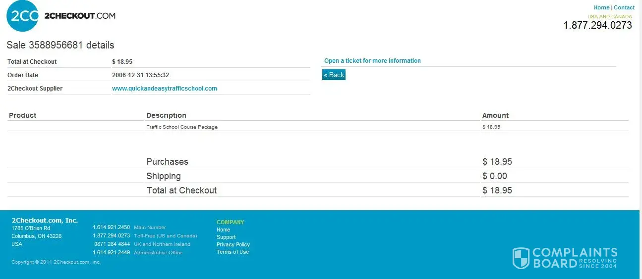Select the footer address '1785 O'Brien Rd'
Screen dimensions: 642x279
tap(31, 228)
